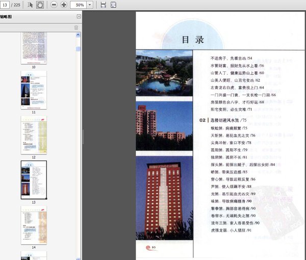Click the entry ending with /79
306x260 pixels.
[x=229, y=150]
